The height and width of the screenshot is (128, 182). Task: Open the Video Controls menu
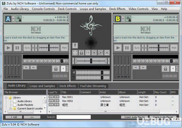point(139,9)
